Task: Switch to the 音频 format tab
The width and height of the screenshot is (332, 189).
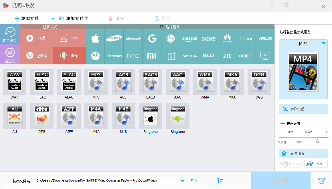Action: pos(70,56)
